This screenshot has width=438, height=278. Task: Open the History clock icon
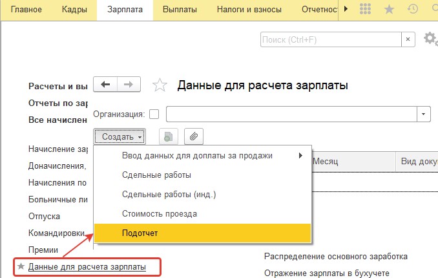pyautogui.click(x=413, y=9)
